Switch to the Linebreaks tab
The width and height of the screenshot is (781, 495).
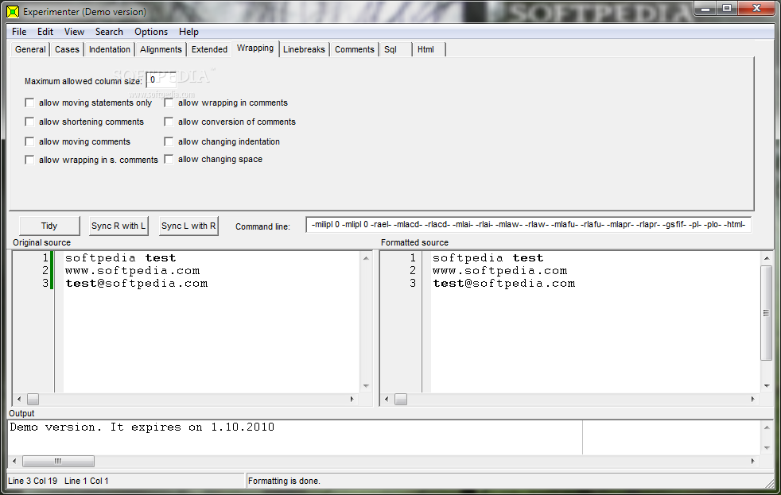304,49
